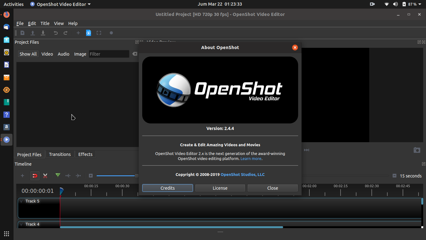Click the Save Project download-arrow icon
Image resolution: width=426 pixels, height=240 pixels.
(43, 33)
